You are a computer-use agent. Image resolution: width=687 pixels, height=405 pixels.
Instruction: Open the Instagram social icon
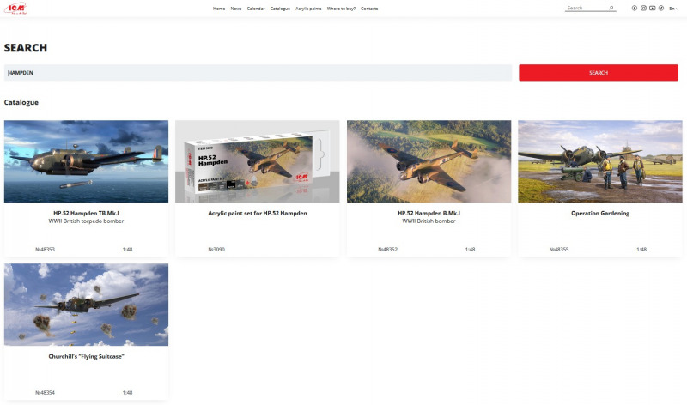[x=643, y=9]
